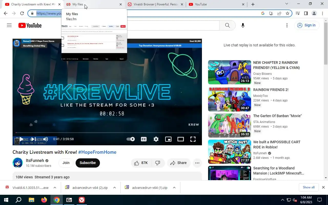Toggle closed captions

(x=144, y=139)
